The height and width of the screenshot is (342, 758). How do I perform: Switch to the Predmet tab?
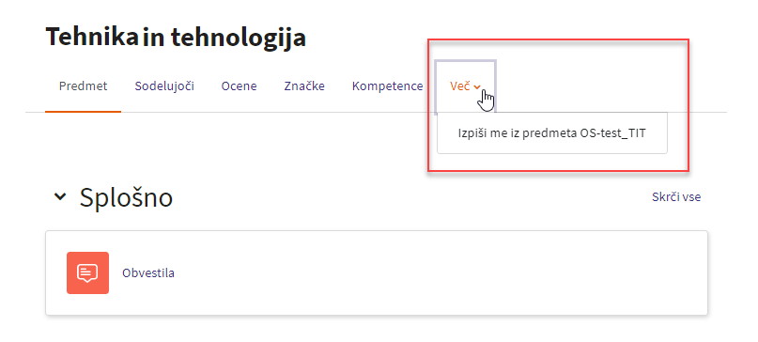tap(84, 86)
